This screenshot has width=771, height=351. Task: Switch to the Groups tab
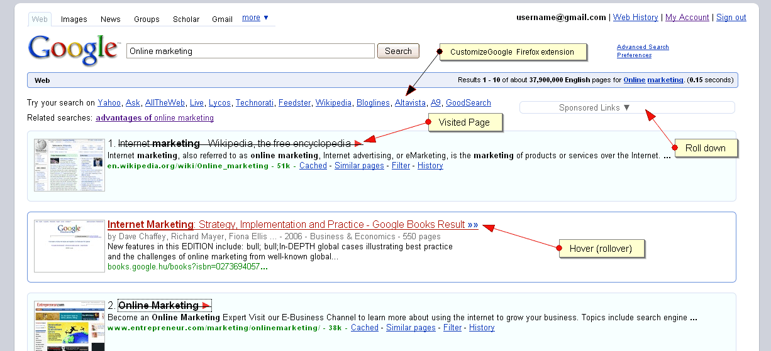pyautogui.click(x=147, y=19)
